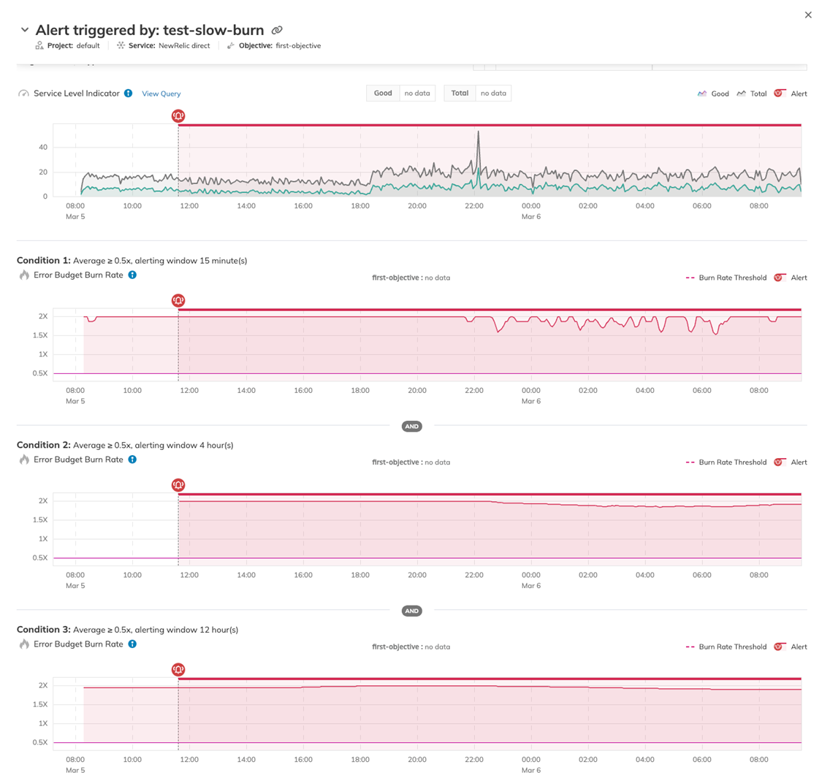Click 'first-objective : no data' label in Condition 1
822x778 pixels.
pos(410,278)
